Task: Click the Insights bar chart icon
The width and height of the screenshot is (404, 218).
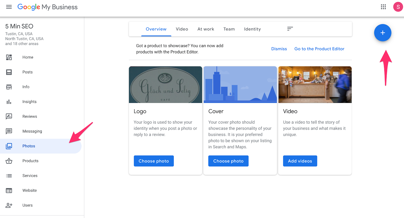Action: pyautogui.click(x=9, y=102)
